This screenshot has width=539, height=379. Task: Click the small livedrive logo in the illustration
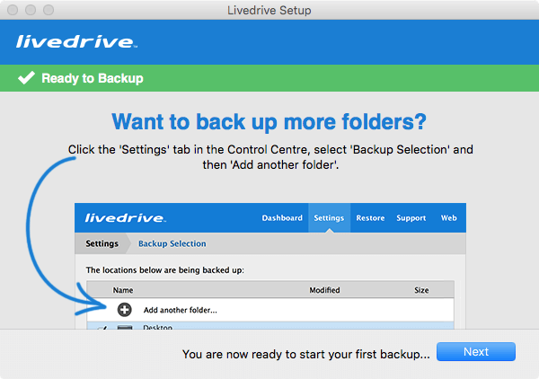(126, 218)
